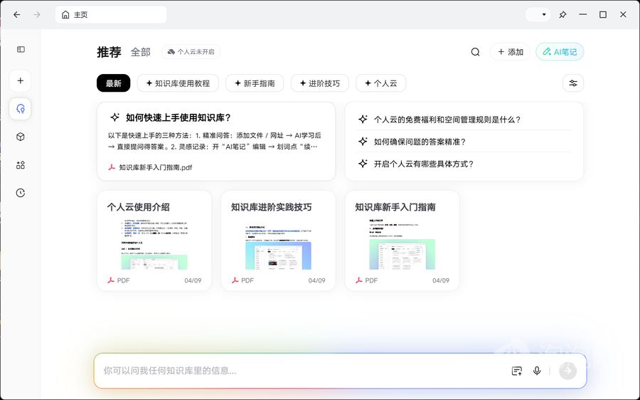Viewport: 640px width, 400px height.
Task: Expand the 如何确保问题的答案精准 question
Action: (420, 142)
